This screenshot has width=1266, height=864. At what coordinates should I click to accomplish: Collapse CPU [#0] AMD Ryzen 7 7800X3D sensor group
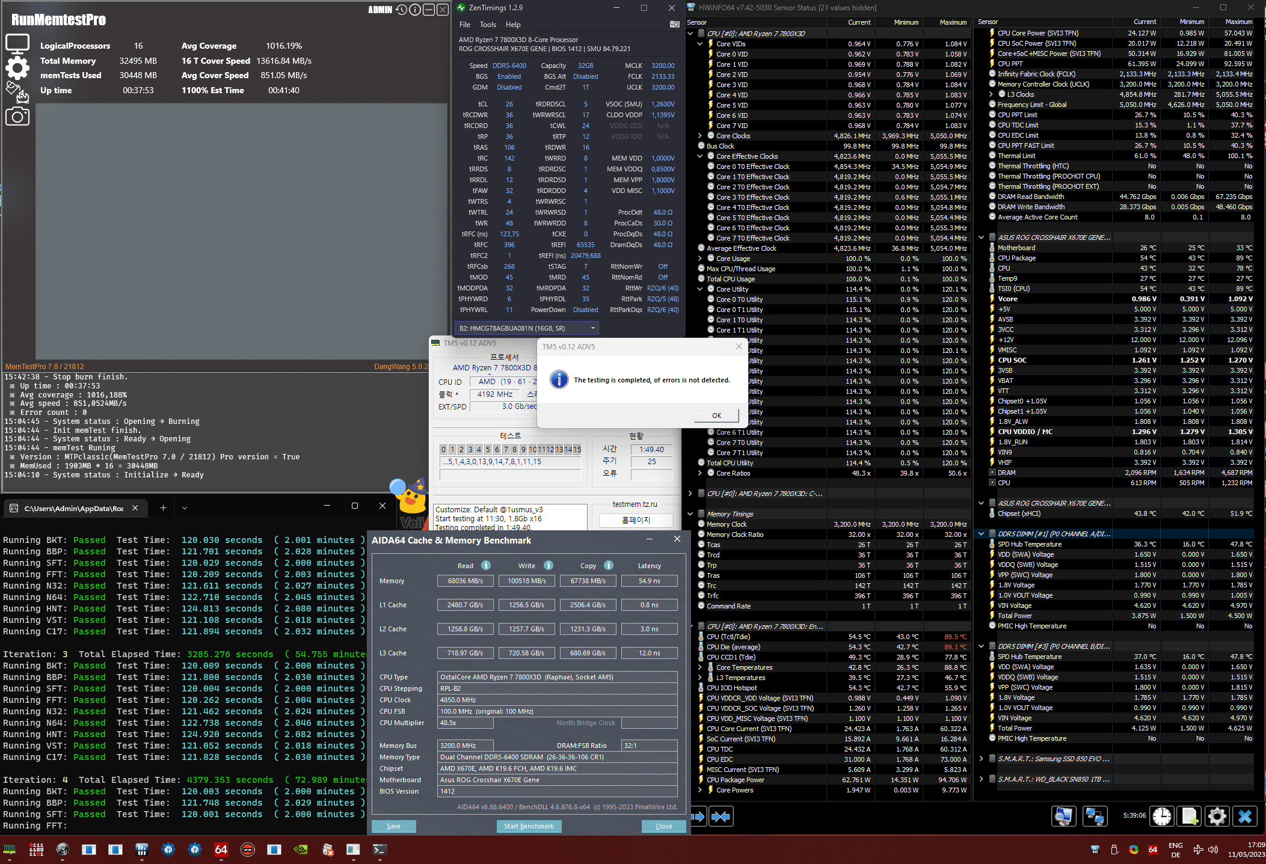pyautogui.click(x=691, y=34)
